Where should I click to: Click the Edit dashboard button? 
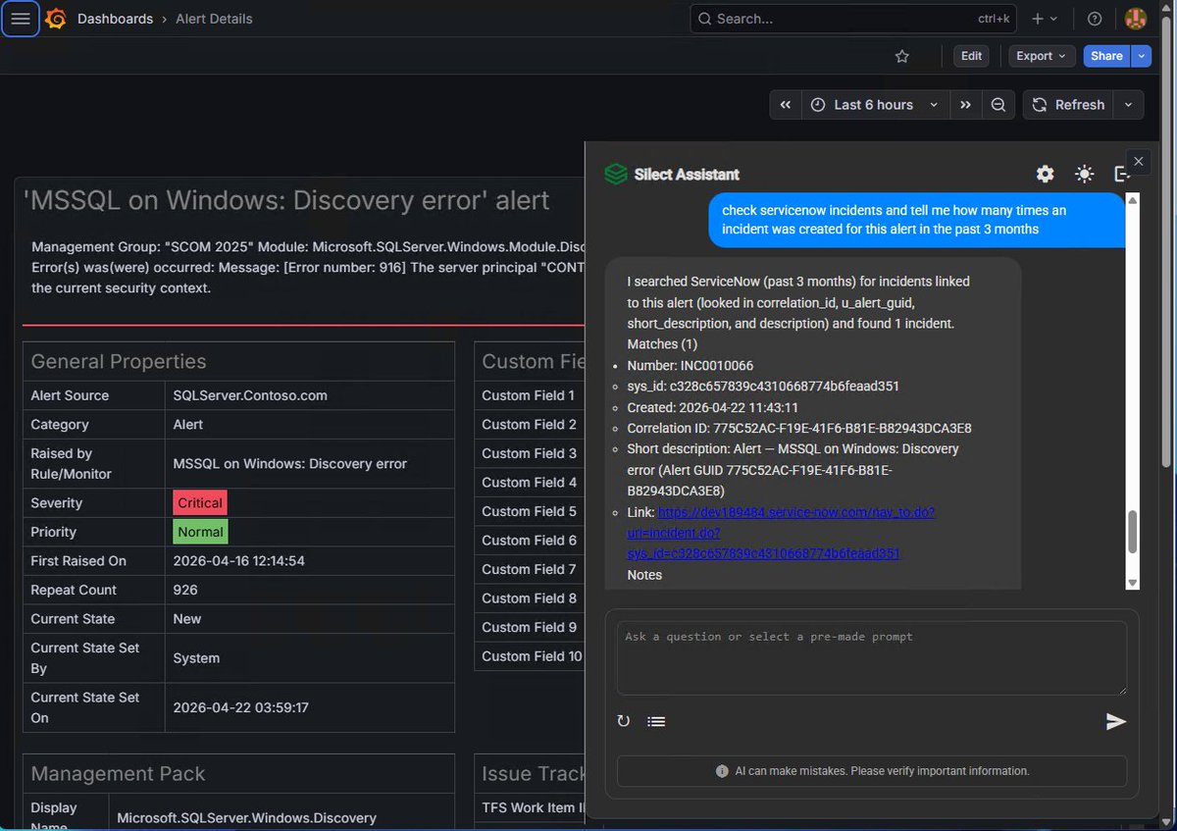click(x=971, y=56)
